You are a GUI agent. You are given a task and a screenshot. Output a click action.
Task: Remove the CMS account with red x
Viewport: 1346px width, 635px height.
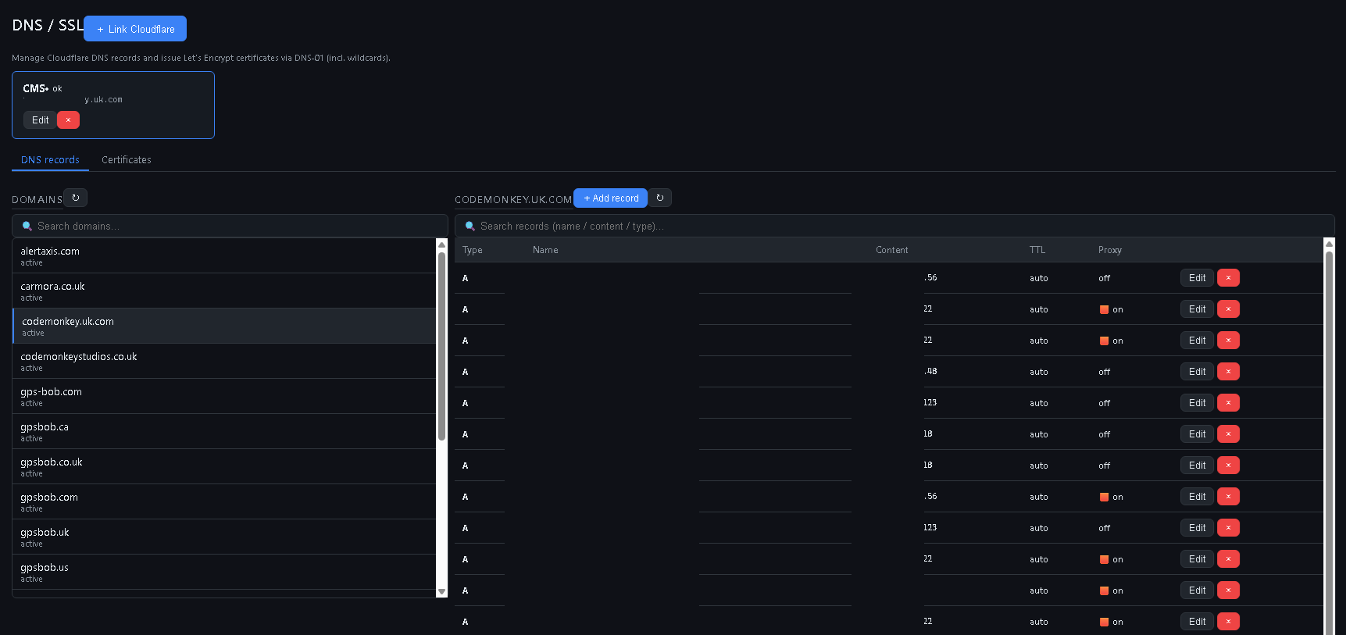tap(69, 120)
